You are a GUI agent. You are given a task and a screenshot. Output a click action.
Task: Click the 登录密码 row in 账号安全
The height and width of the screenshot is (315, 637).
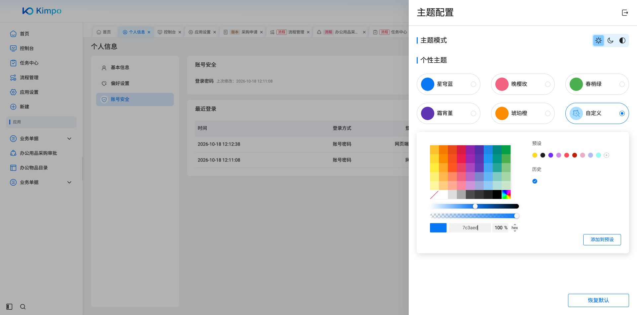coord(302,81)
